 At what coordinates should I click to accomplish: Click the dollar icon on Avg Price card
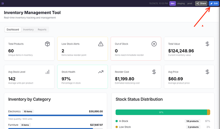tap(207, 72)
